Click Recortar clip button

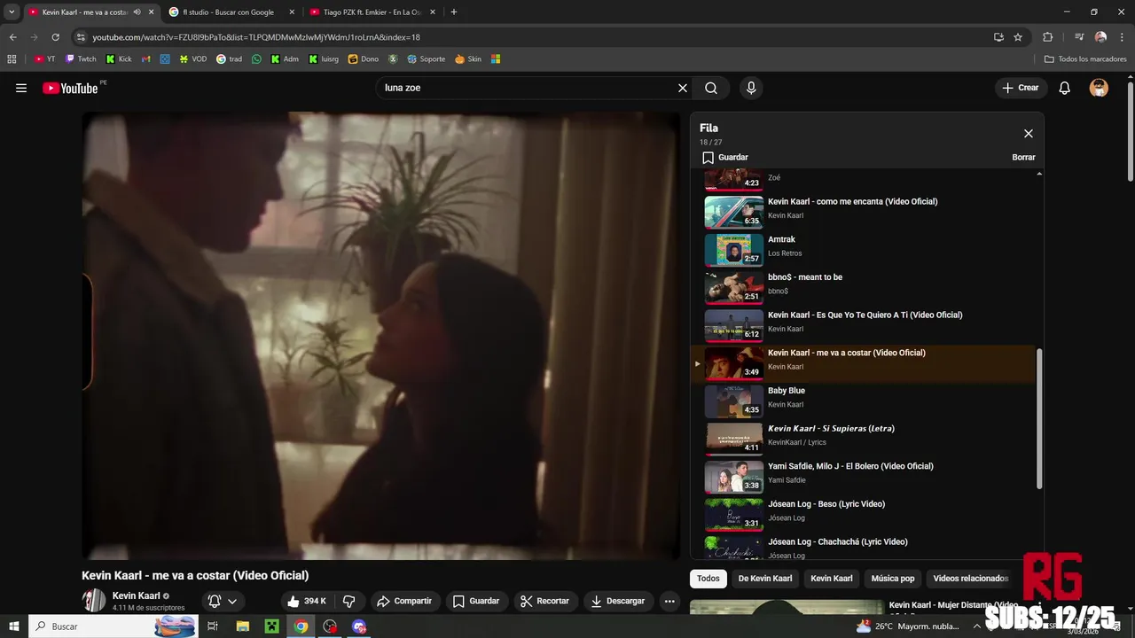(x=544, y=601)
